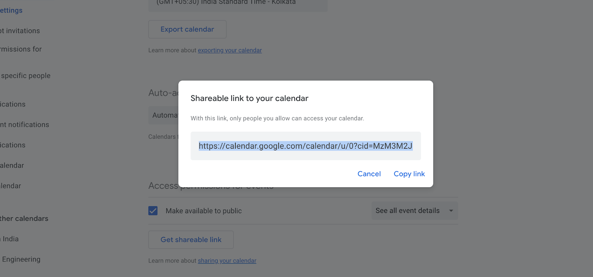Click the Get shareable link button
The width and height of the screenshot is (593, 277).
pyautogui.click(x=191, y=240)
